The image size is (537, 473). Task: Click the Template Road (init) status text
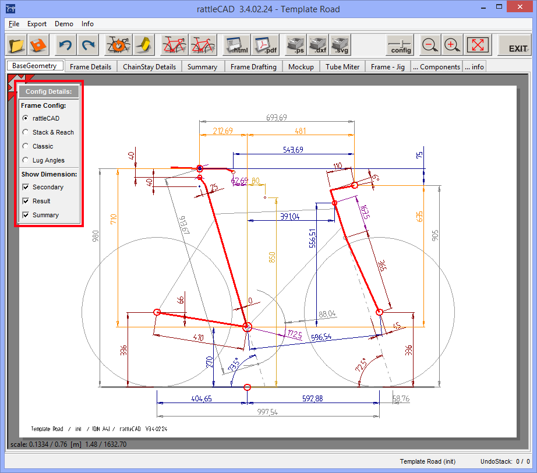(428, 461)
